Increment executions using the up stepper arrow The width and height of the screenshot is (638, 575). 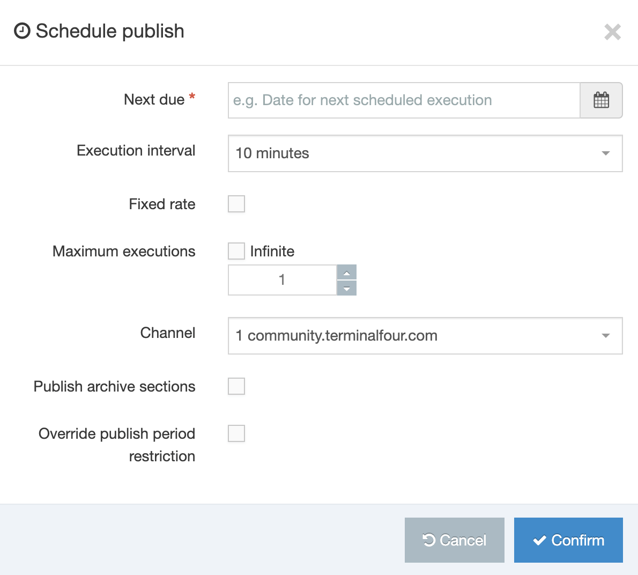pyautogui.click(x=347, y=272)
